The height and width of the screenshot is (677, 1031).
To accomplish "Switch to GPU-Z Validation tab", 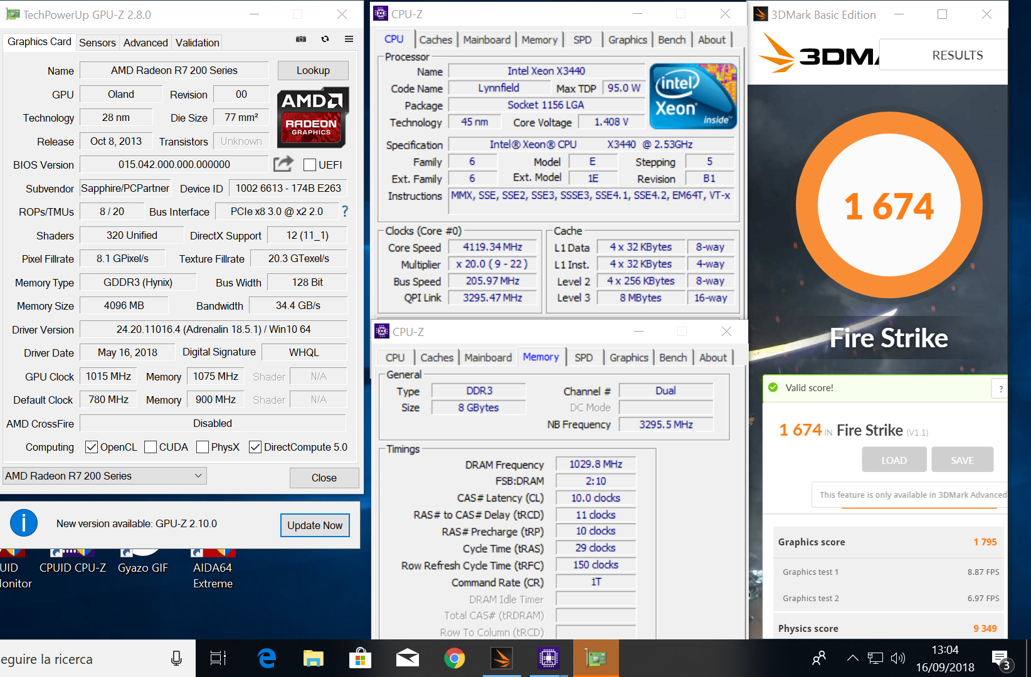I will [198, 43].
